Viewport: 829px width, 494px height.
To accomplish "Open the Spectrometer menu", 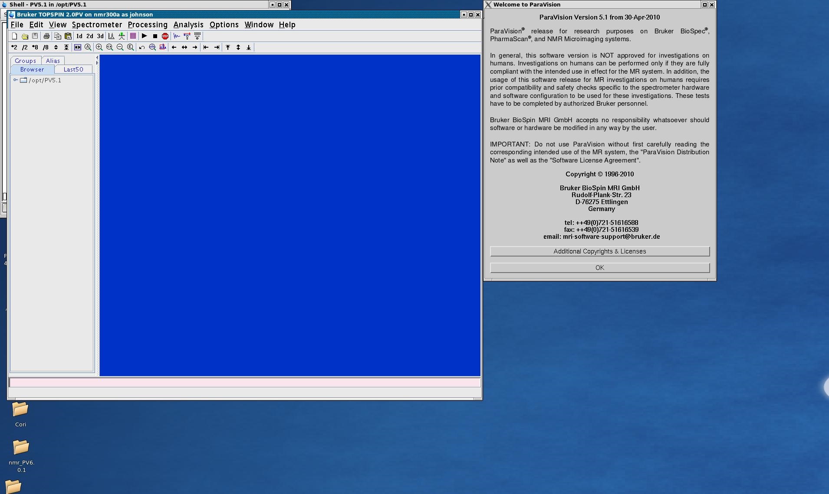I will coord(97,25).
